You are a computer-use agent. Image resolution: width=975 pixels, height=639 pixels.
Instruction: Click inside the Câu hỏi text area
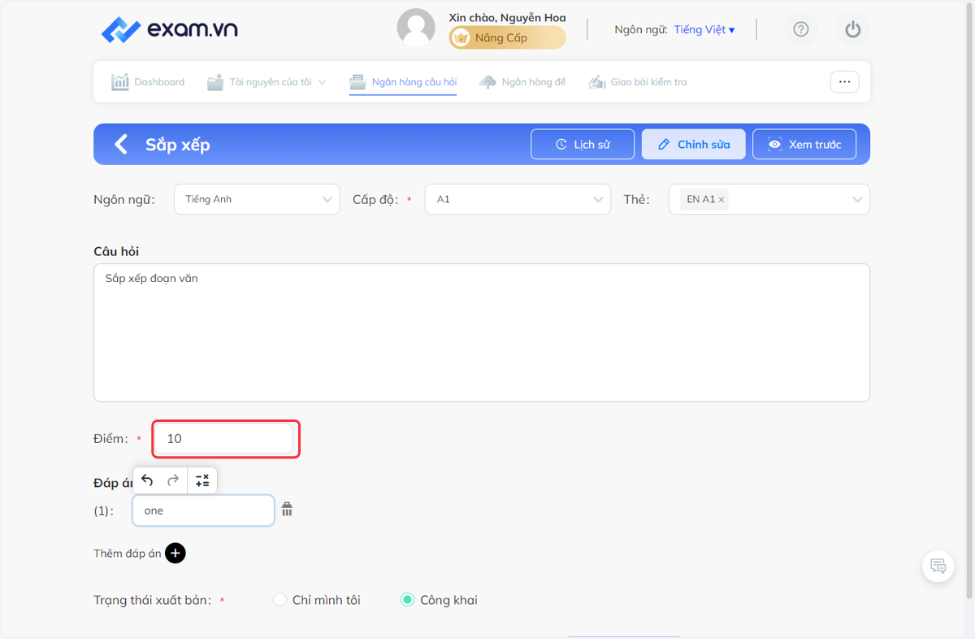coord(482,332)
